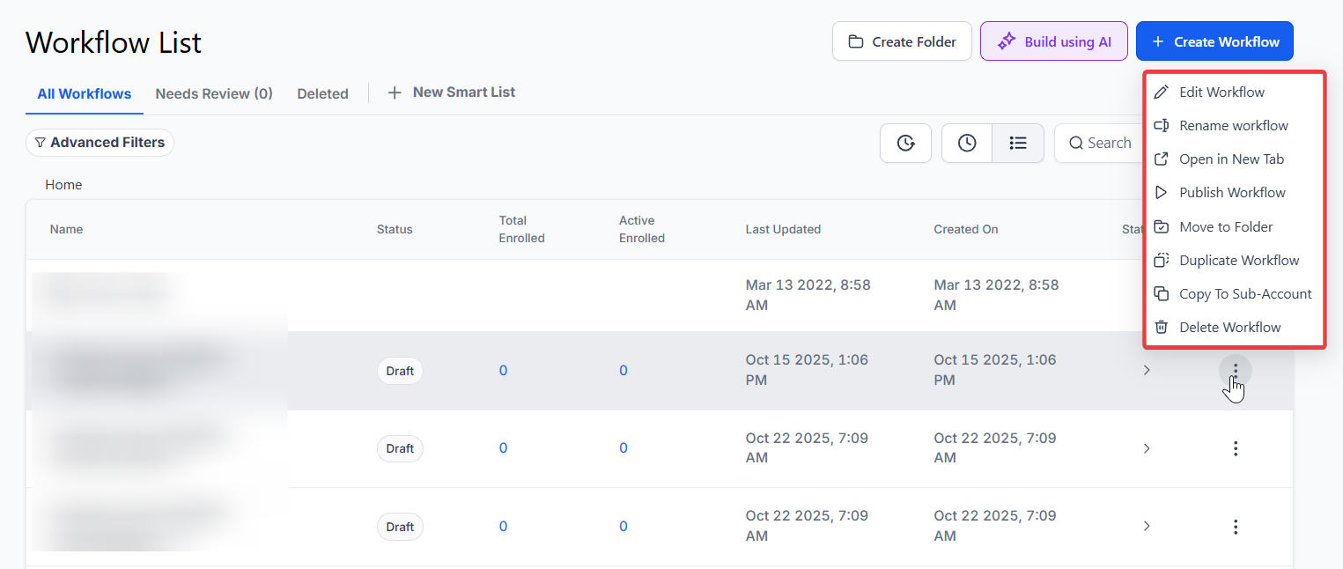The image size is (1343, 569).
Task: Click Build using AI button
Action: coord(1053,41)
